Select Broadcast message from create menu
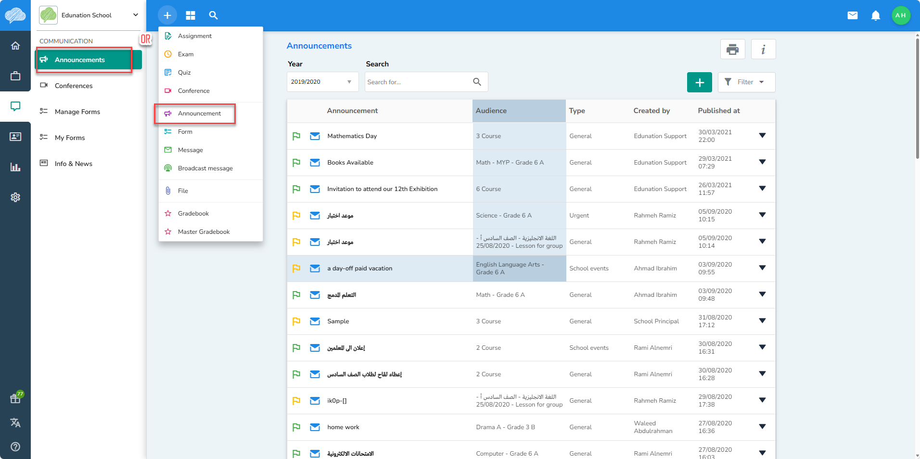Image resolution: width=920 pixels, height=459 pixels. 210,168
